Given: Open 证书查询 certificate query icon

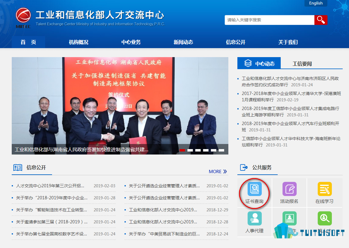Looking at the screenshot, I should point(255,189).
